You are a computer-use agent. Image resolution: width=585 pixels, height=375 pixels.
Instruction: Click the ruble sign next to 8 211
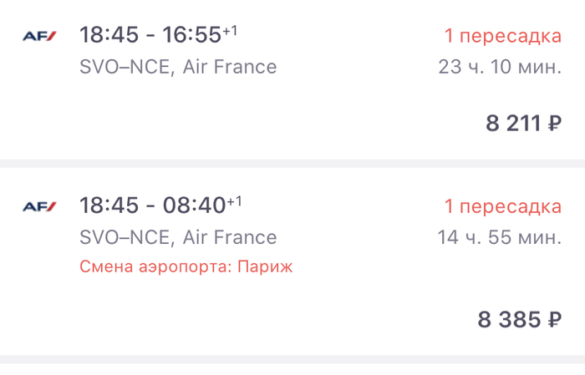[x=555, y=124]
